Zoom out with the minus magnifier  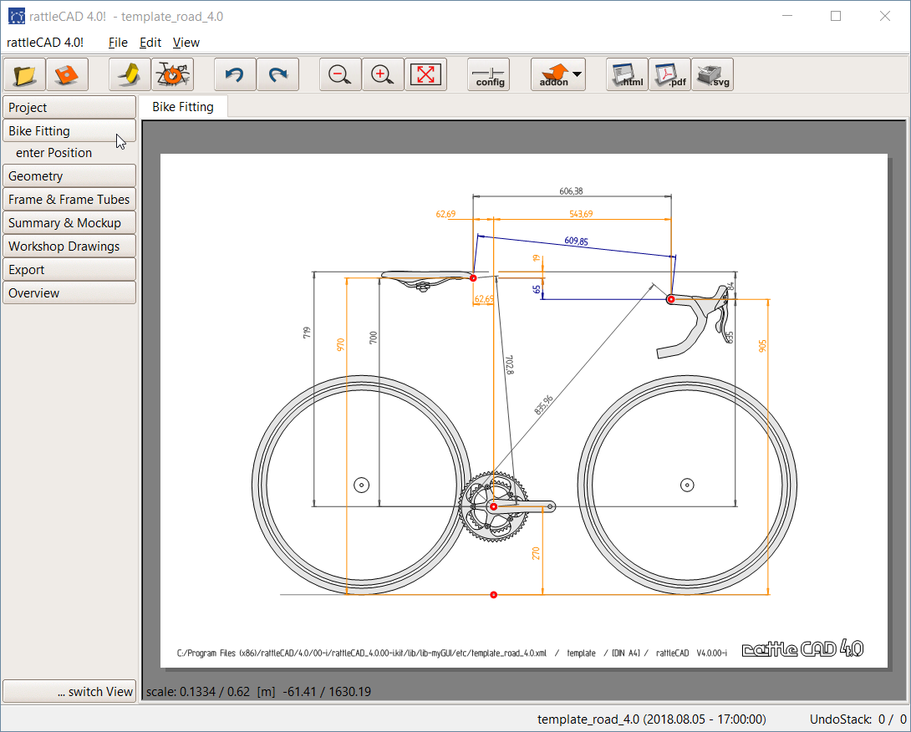(x=340, y=74)
